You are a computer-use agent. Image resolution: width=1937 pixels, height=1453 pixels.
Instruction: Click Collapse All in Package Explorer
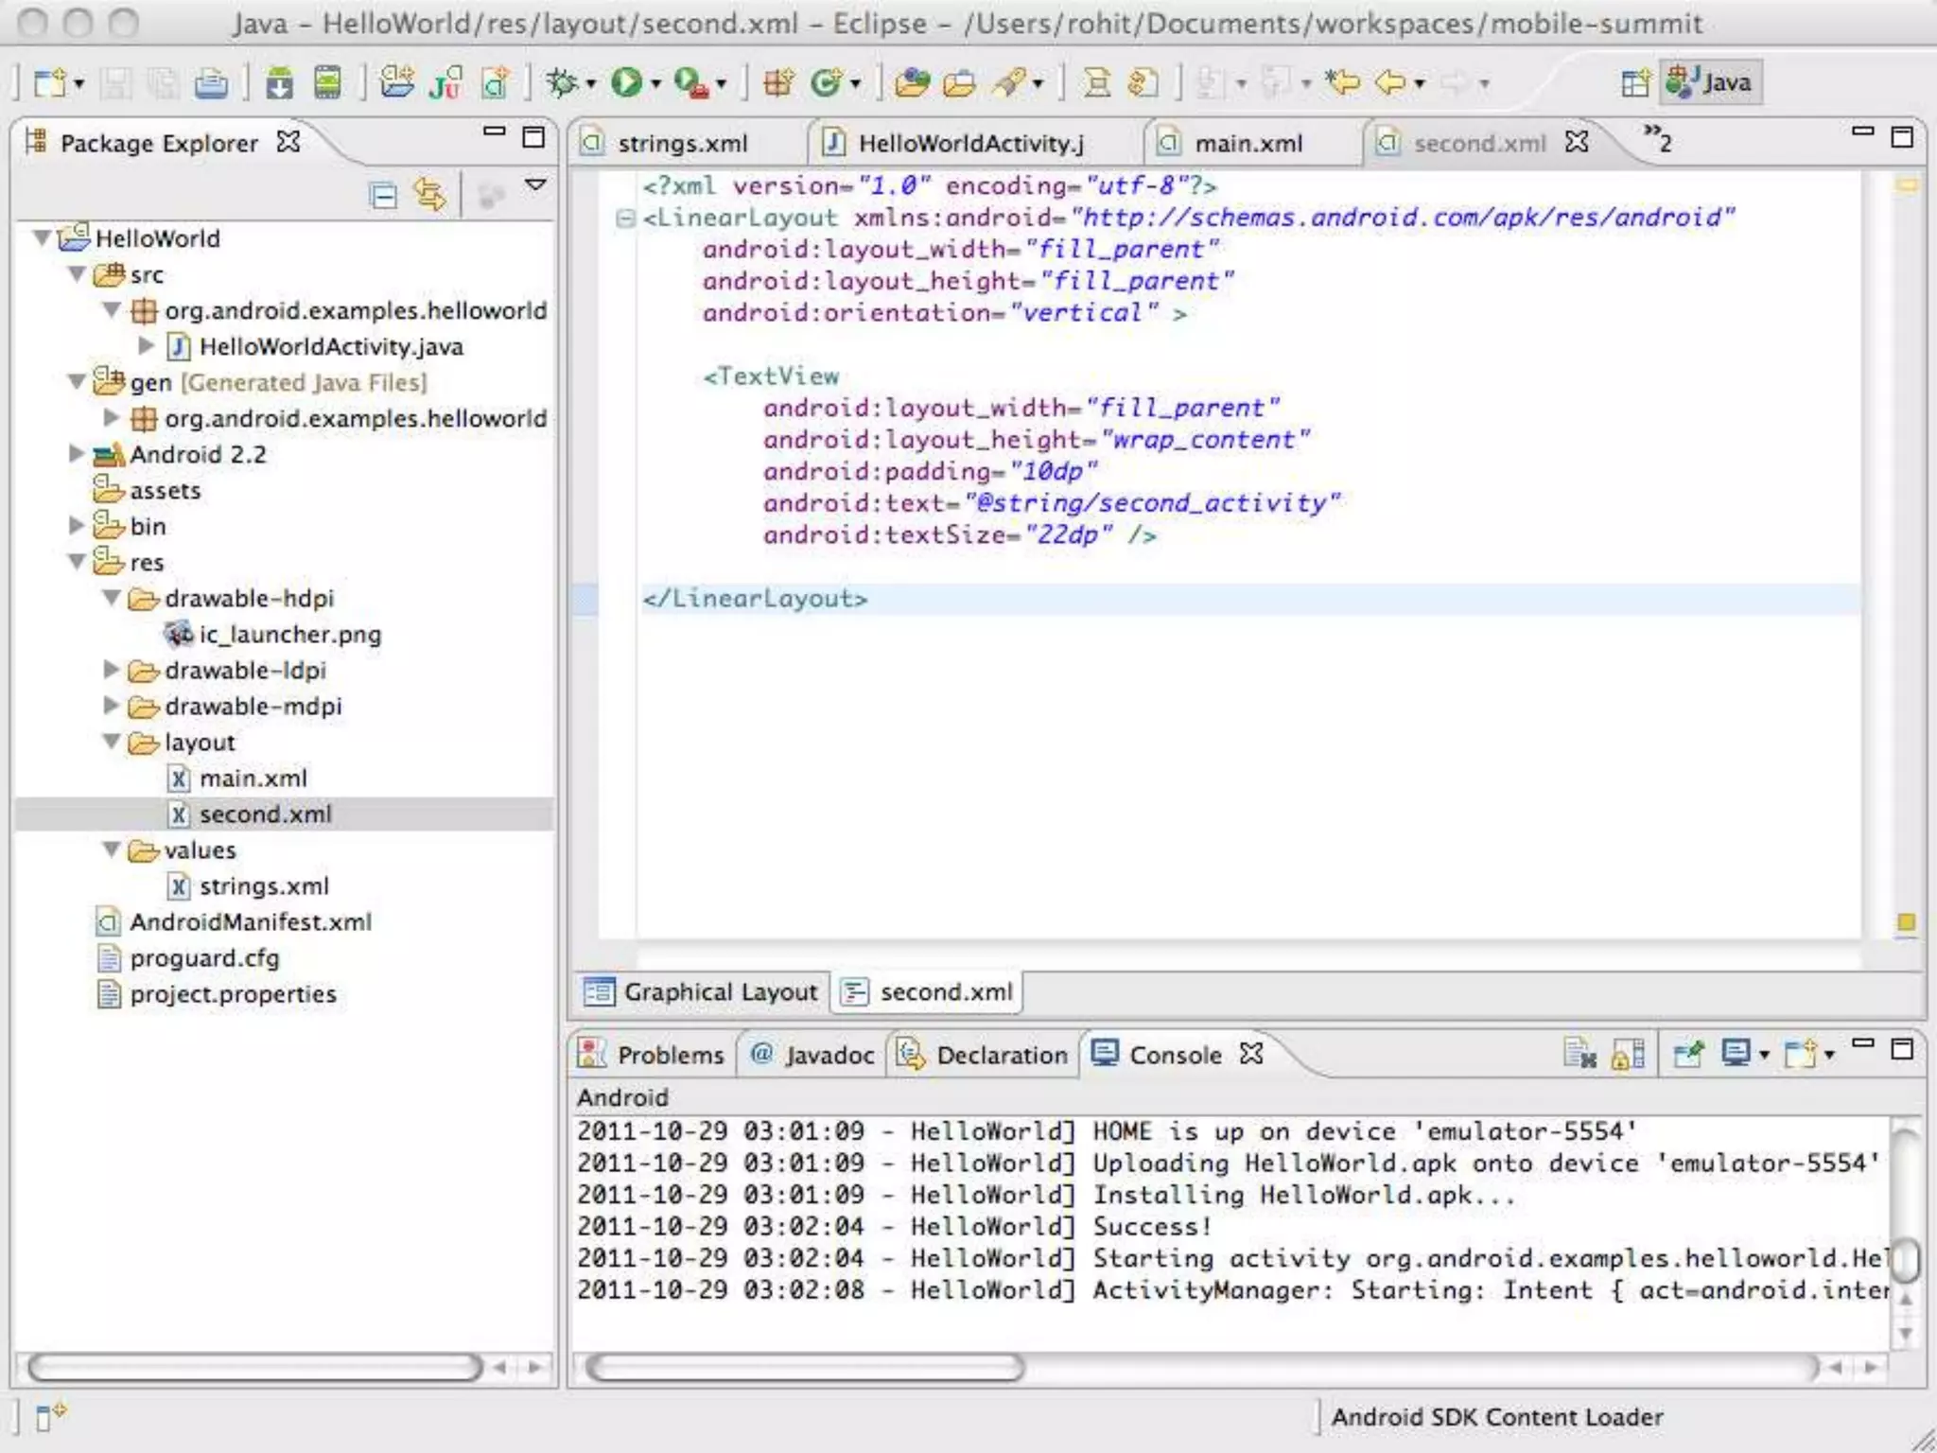383,195
